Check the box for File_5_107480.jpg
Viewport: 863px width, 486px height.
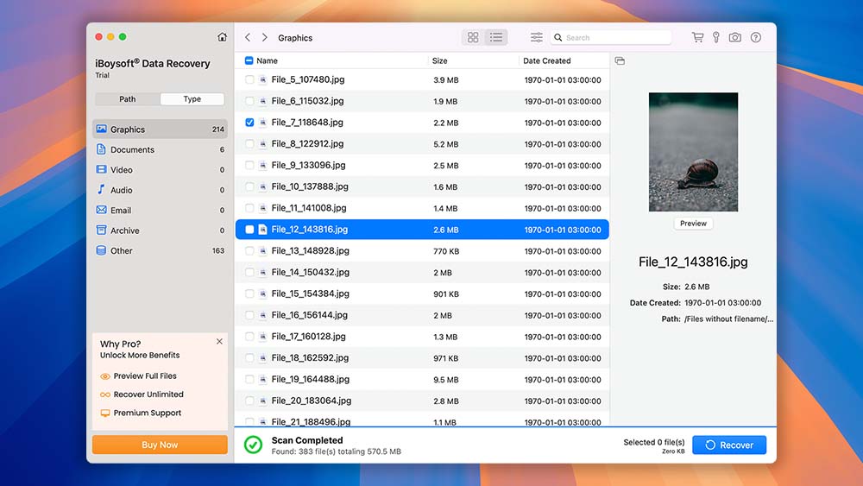[x=249, y=79]
